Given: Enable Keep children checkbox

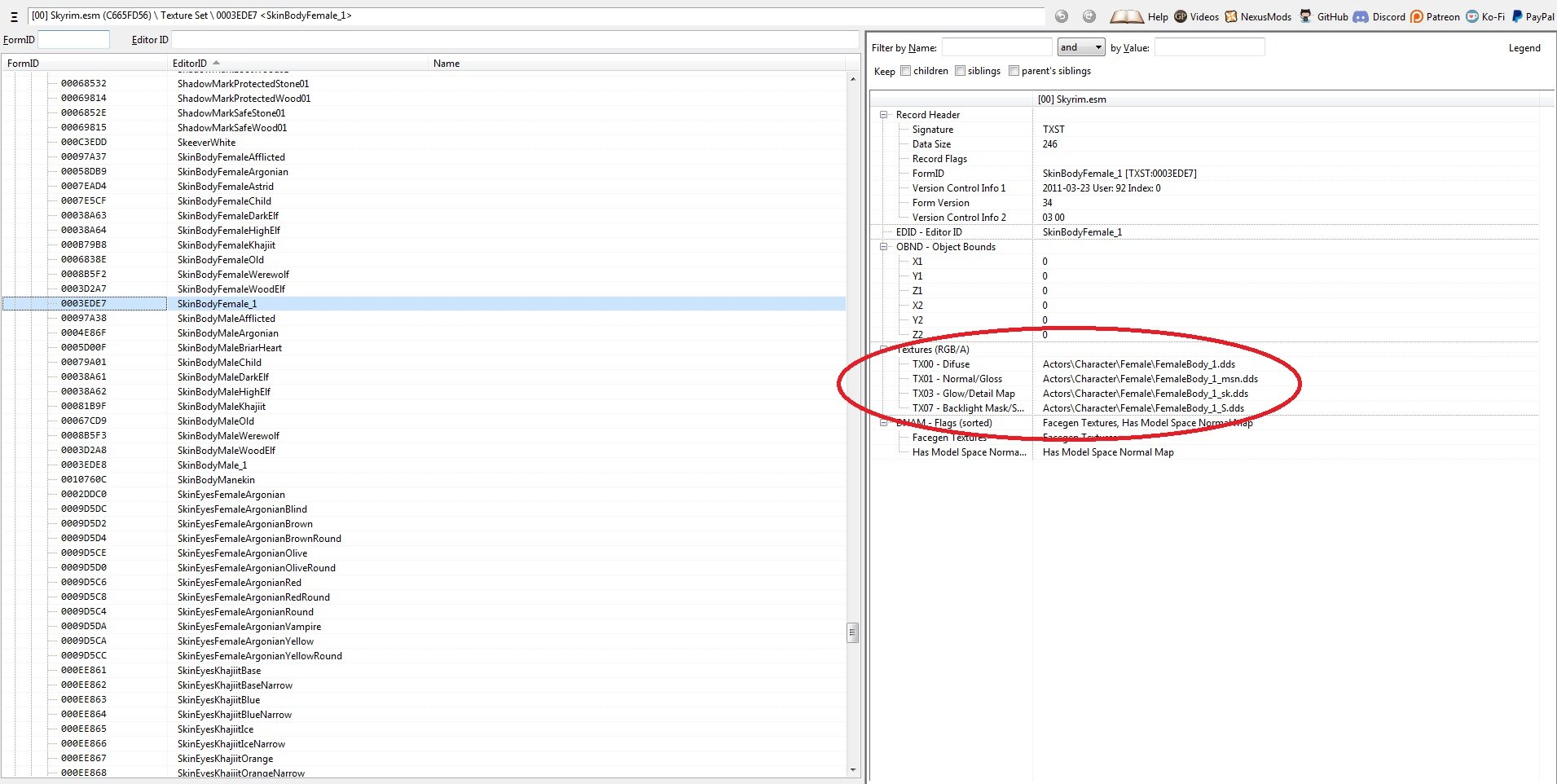Looking at the screenshot, I should (905, 71).
